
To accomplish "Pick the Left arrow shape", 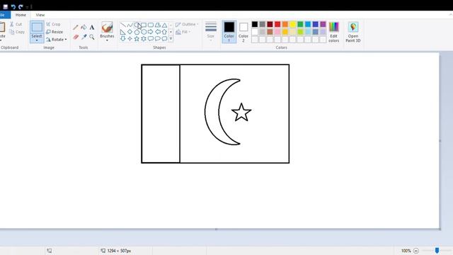I will (x=157, y=32).
